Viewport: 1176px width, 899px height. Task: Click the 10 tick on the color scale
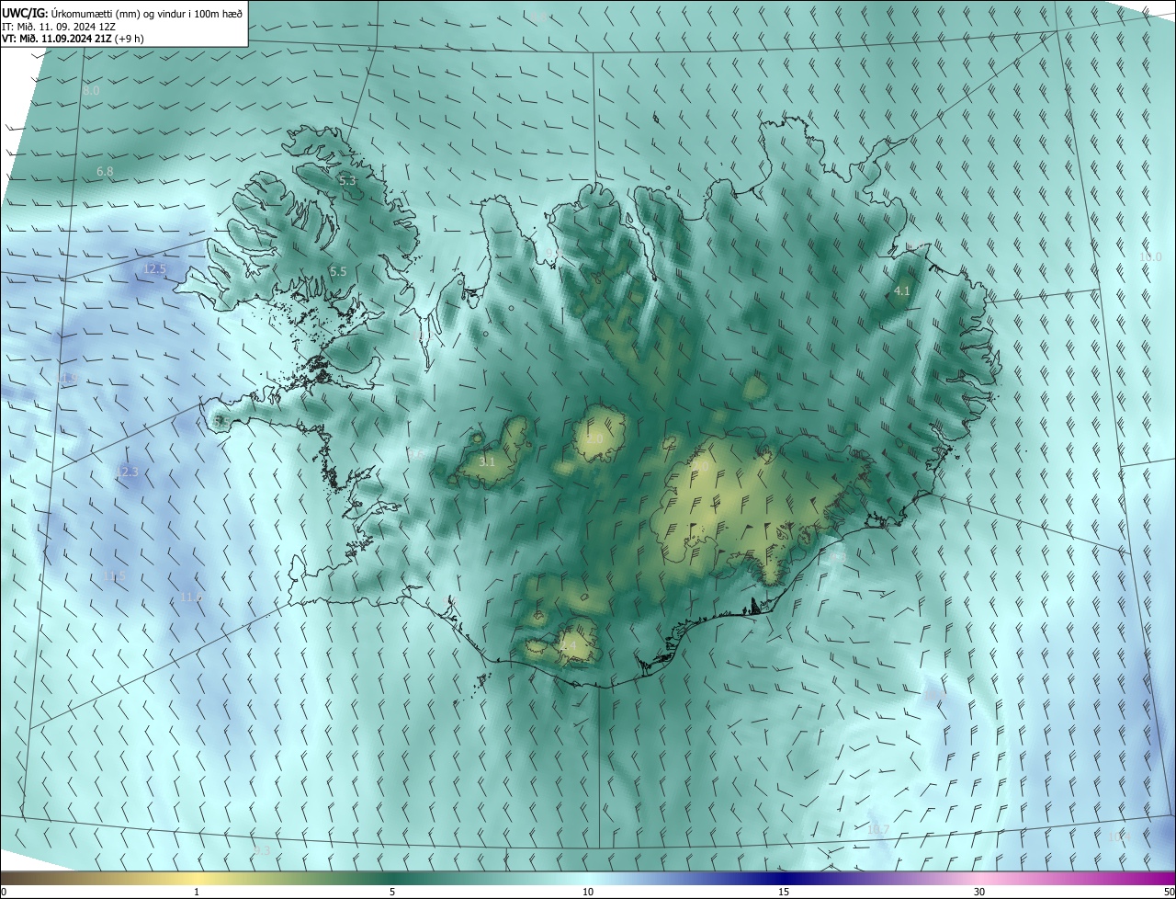588,892
